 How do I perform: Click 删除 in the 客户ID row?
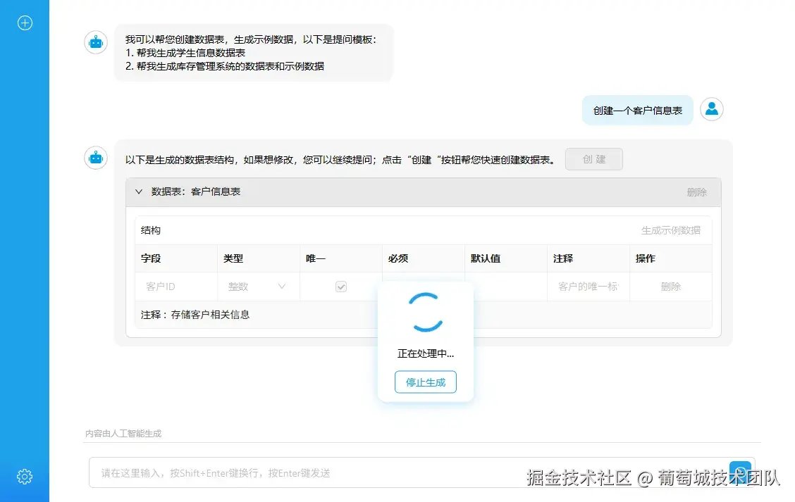[x=670, y=287]
